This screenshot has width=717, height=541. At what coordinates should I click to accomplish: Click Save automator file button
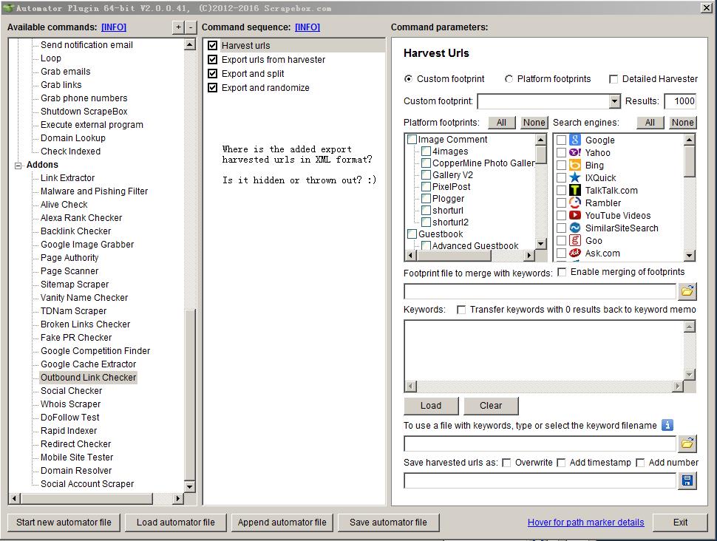point(388,523)
